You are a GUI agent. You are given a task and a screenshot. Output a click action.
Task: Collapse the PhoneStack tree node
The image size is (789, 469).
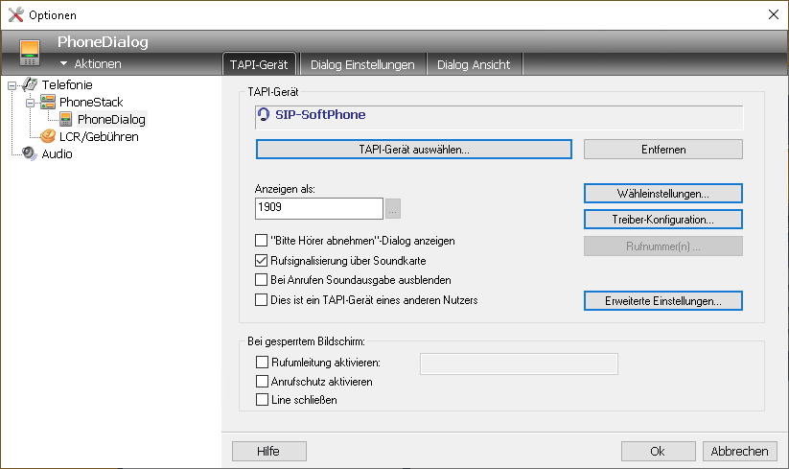pos(30,102)
